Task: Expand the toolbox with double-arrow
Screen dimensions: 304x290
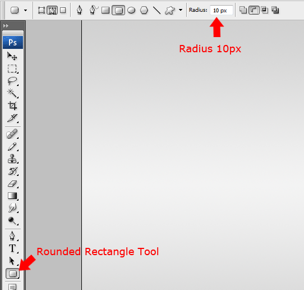Action: pos(6,26)
